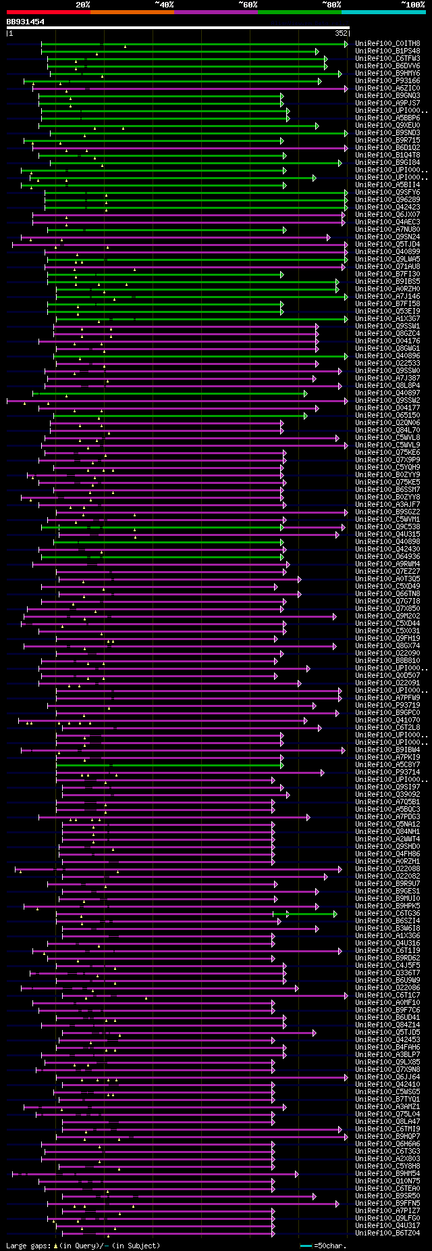Viewport: 432px width, 1251px height.
Task: Select the last hit UniRef100_B6TZ04
Action: coord(387,1233)
